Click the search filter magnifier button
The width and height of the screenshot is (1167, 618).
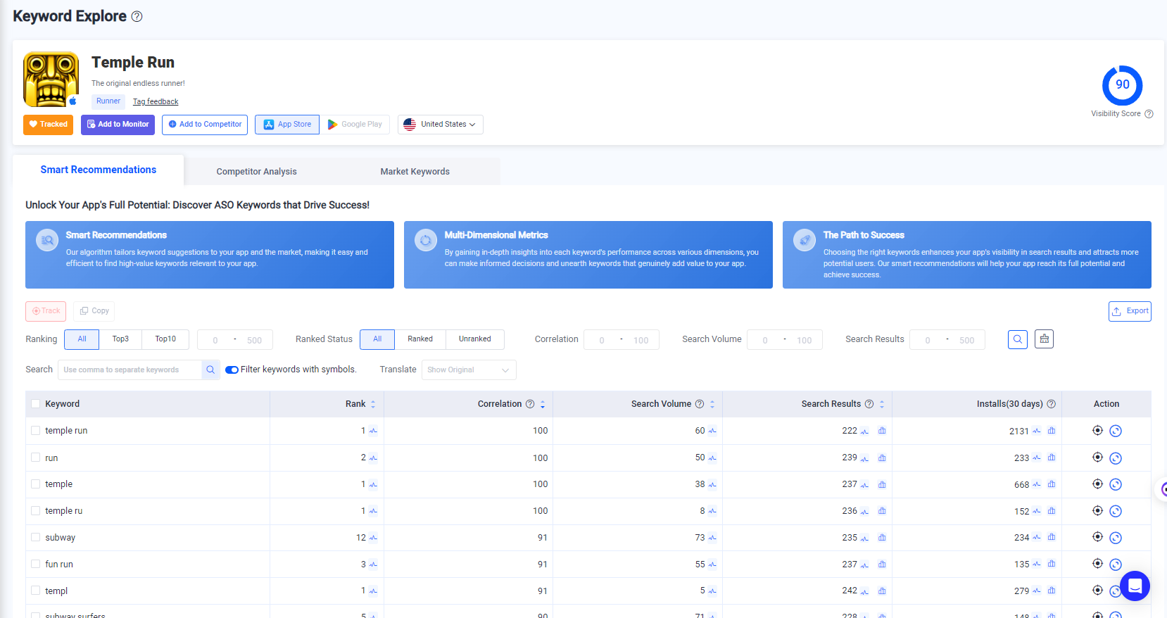pos(1018,339)
